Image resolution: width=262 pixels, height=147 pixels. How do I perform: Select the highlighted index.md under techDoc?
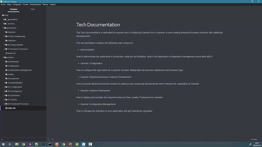click(x=23, y=108)
